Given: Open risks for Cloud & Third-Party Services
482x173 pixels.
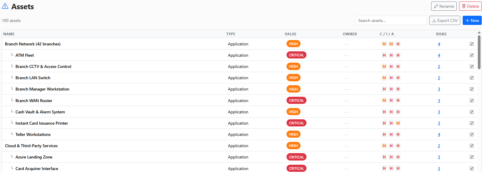Looking at the screenshot, I should point(439,146).
